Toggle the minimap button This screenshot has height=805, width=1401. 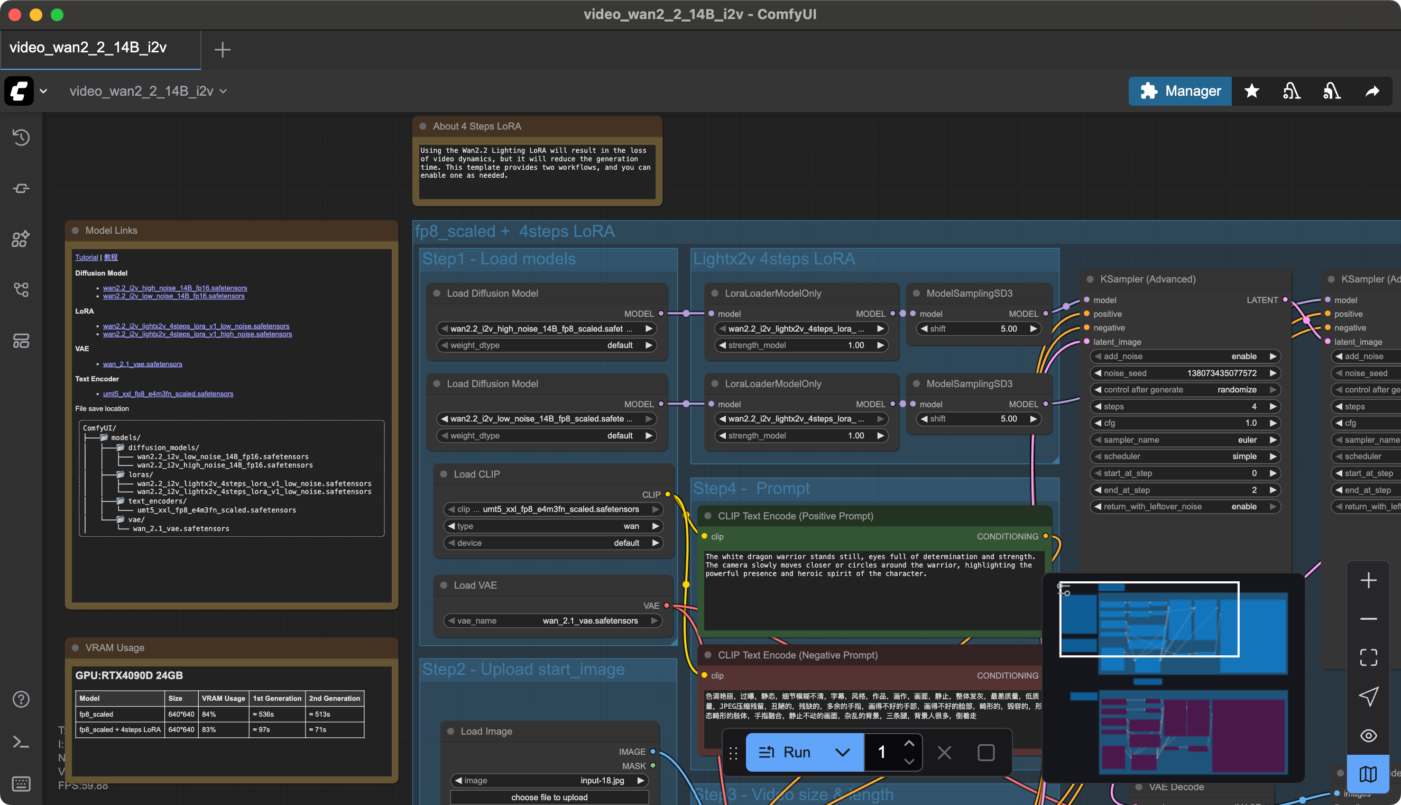pos(1368,774)
